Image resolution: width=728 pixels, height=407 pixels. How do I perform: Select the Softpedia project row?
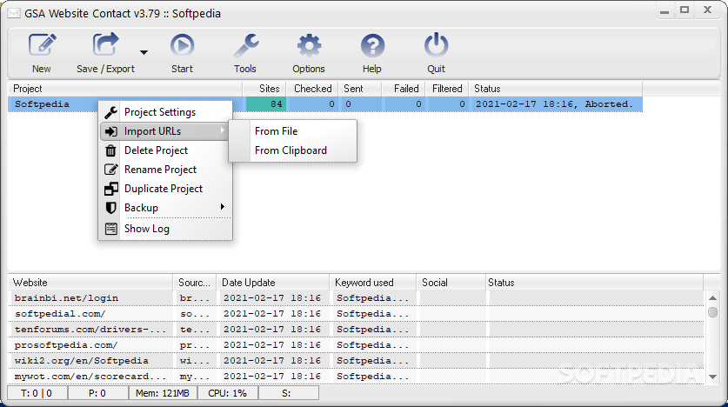pos(325,104)
